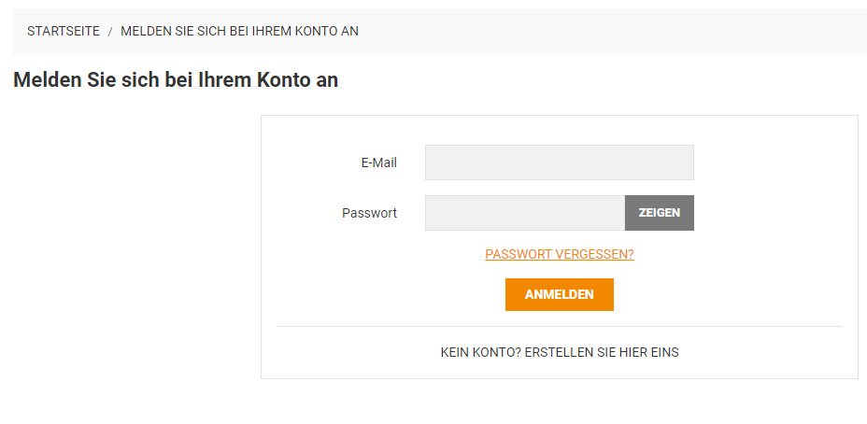
Task: Click into the Passwort input field
Action: point(525,213)
